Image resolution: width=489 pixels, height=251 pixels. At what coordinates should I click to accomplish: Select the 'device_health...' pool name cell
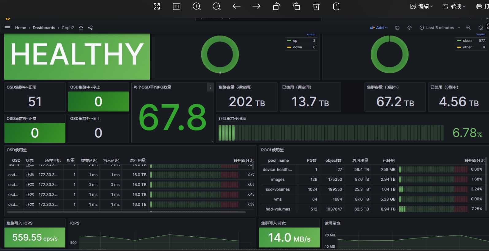click(277, 169)
